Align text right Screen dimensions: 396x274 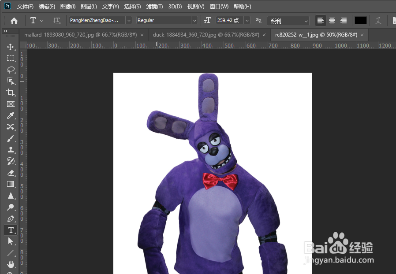(343, 20)
